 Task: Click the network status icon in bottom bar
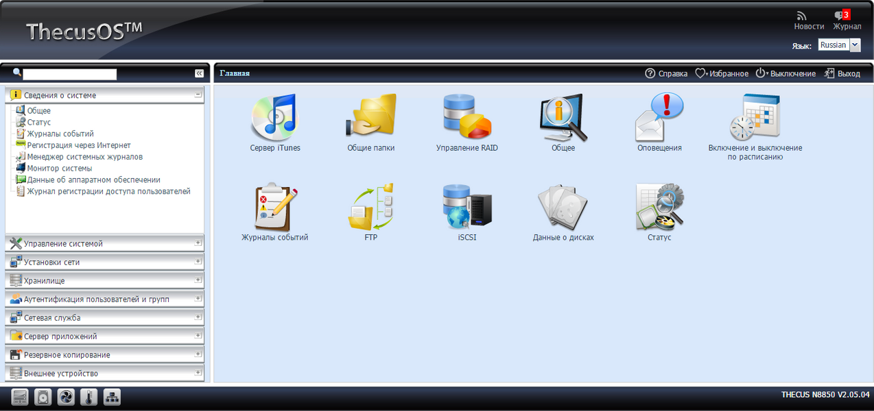click(112, 397)
